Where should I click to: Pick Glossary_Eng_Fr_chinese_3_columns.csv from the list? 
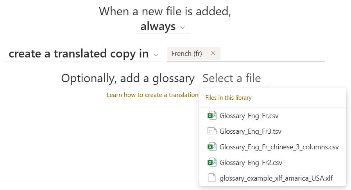point(279,147)
